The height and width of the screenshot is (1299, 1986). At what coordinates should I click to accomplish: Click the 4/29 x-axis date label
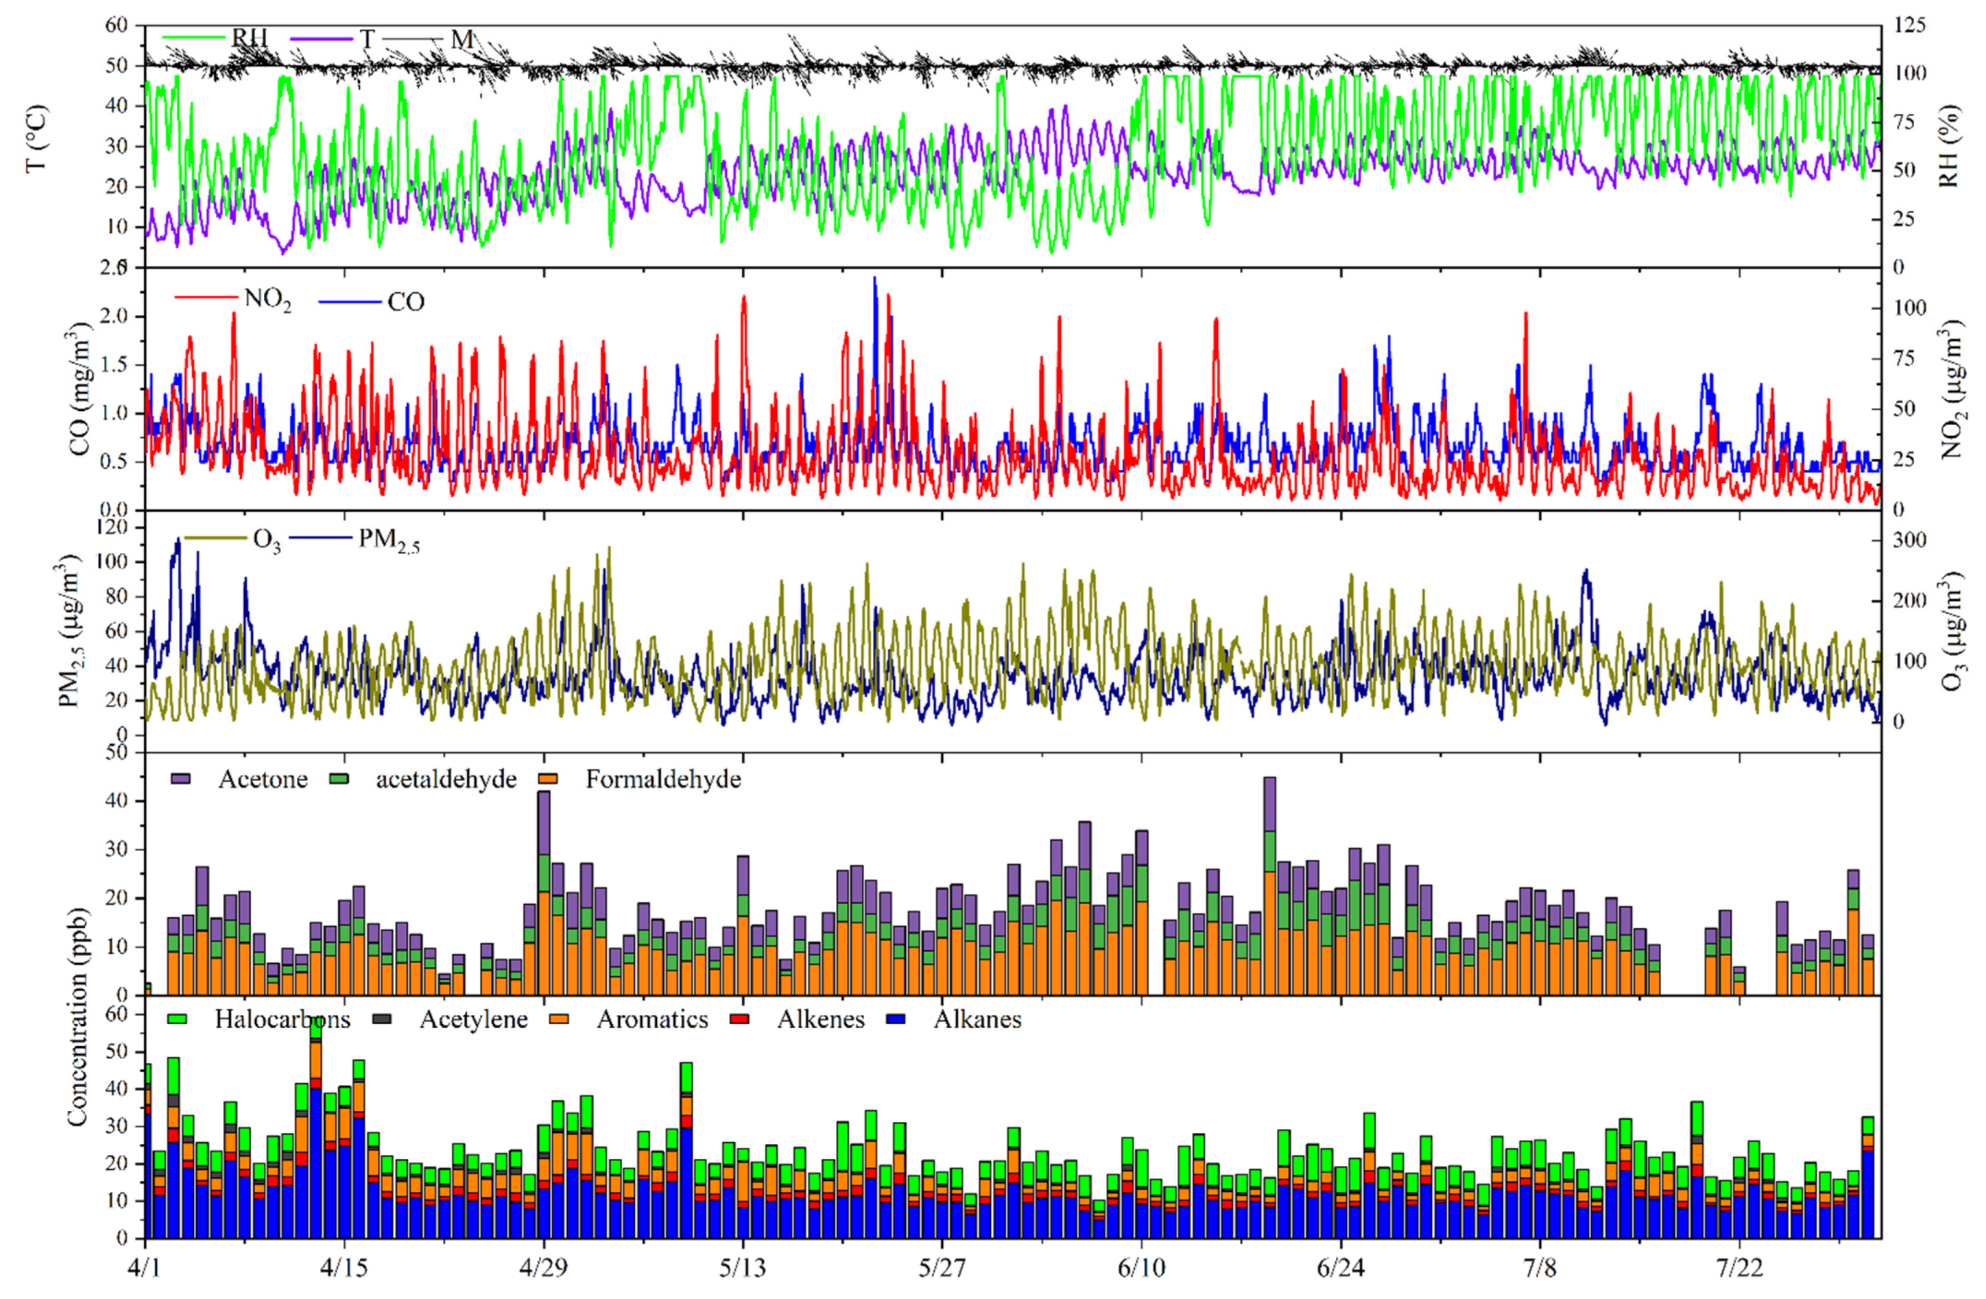point(543,1268)
